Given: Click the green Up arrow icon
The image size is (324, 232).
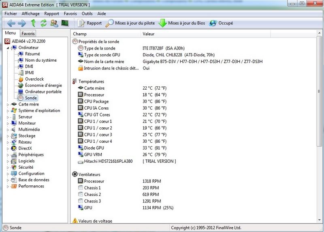Looking at the screenshot, I should [x=33, y=23].
